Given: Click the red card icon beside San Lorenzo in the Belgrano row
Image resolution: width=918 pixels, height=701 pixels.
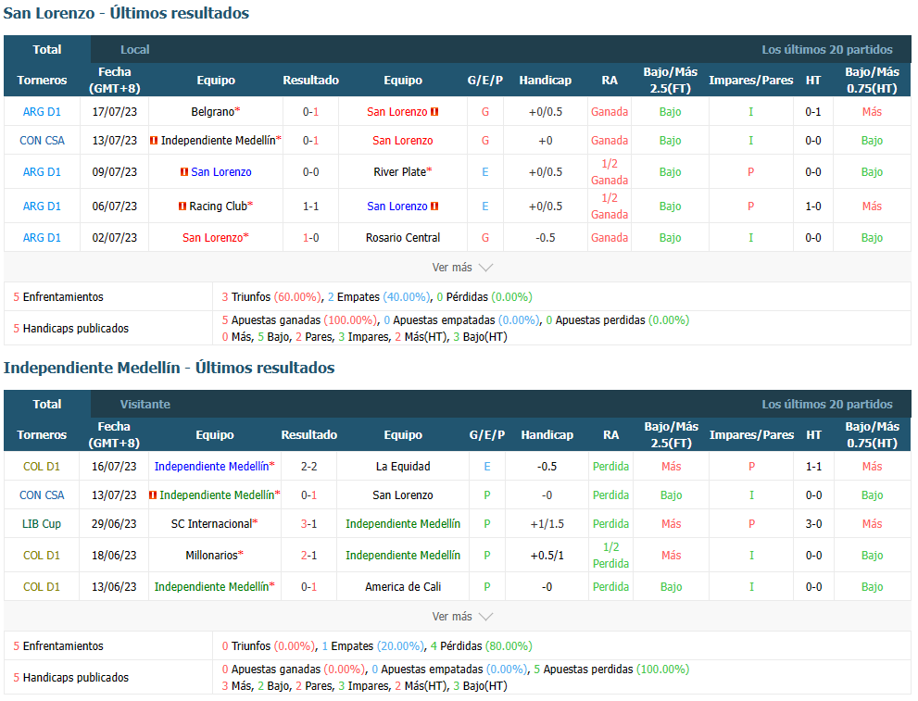Looking at the screenshot, I should pos(434,112).
